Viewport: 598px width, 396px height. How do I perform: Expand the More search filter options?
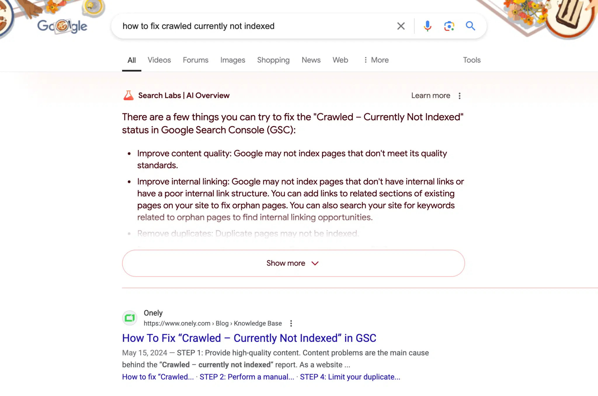(x=375, y=60)
